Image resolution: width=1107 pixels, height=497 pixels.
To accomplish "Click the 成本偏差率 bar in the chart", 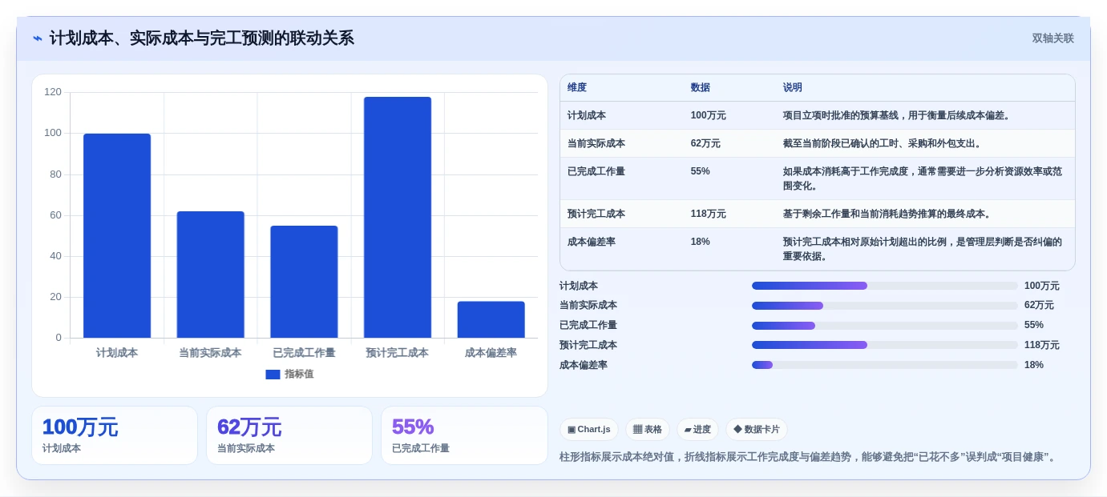I will point(491,319).
